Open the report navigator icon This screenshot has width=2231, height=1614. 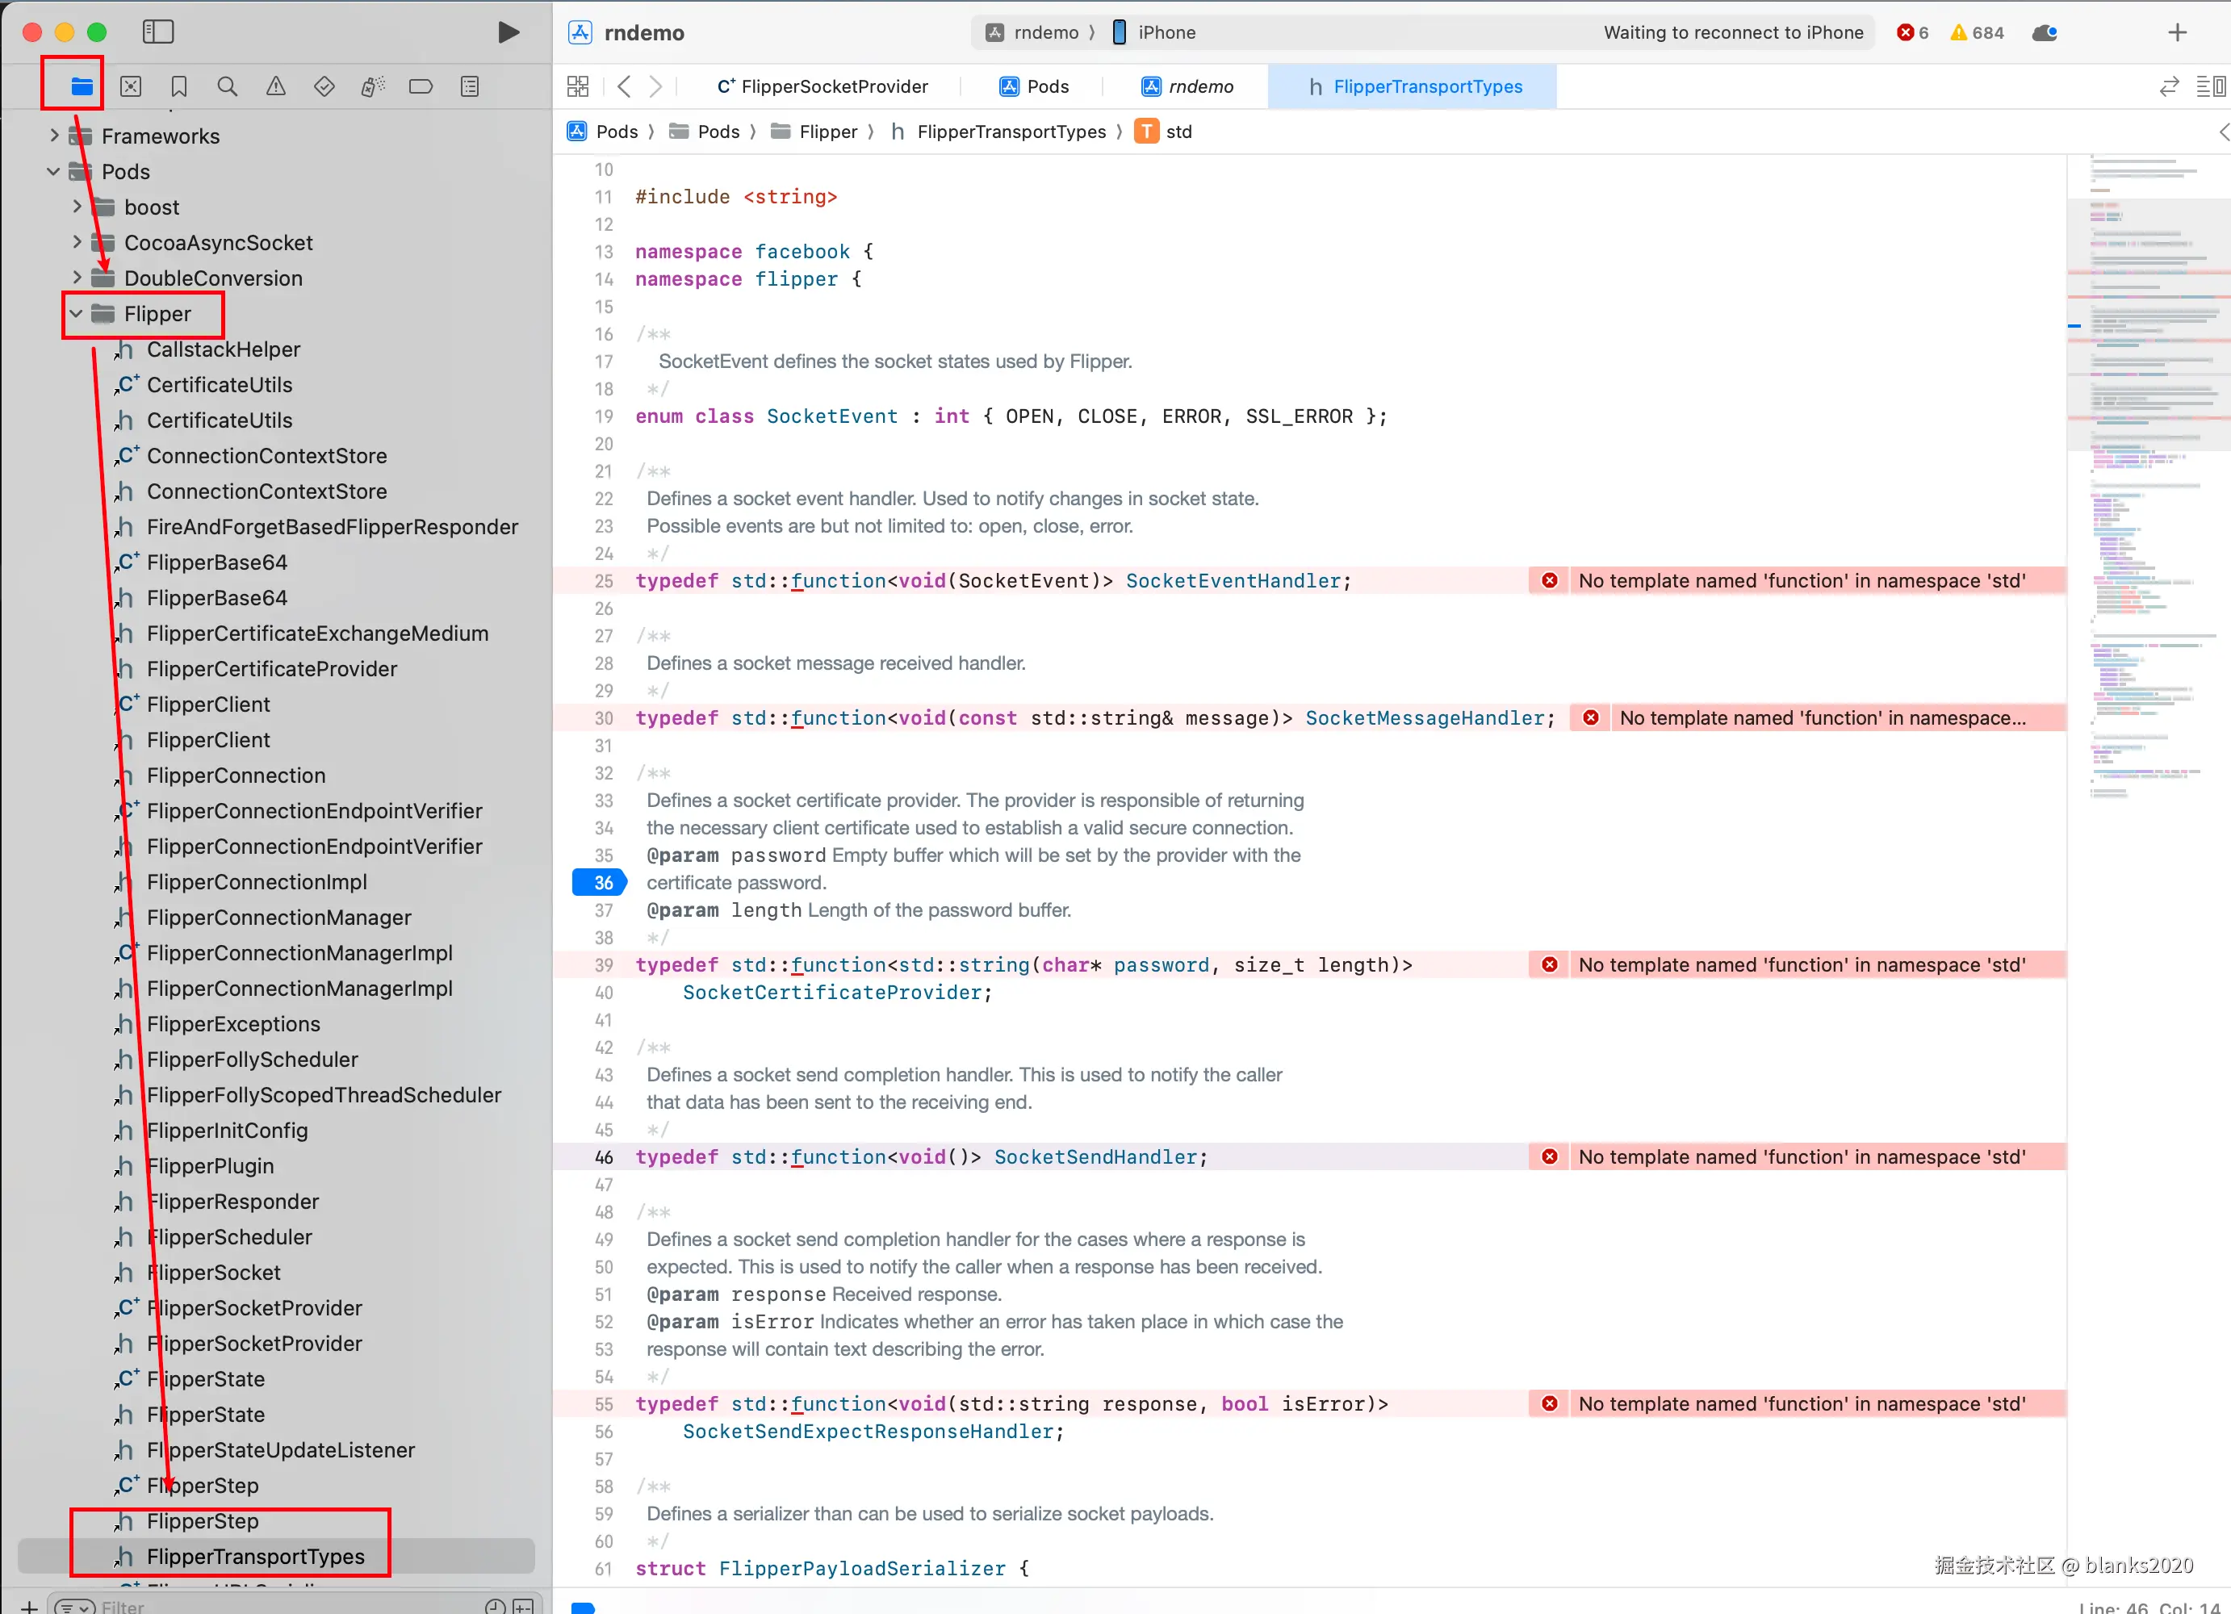click(471, 86)
